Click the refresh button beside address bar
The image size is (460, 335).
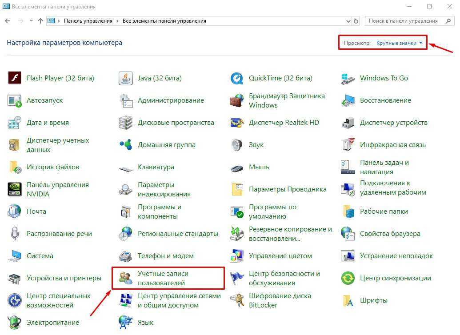point(356,21)
